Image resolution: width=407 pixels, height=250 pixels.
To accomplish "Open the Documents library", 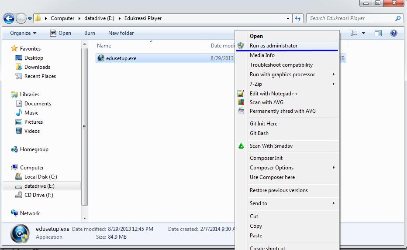I will [38, 104].
